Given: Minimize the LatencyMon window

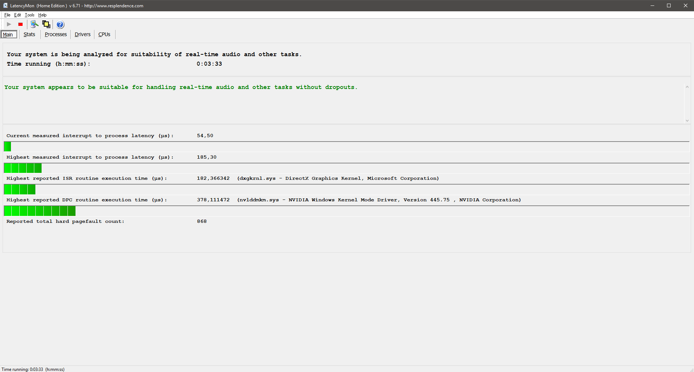Looking at the screenshot, I should coord(652,5).
